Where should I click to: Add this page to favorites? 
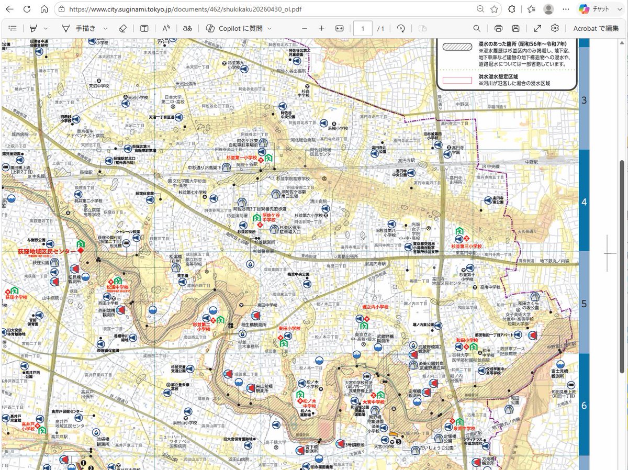click(x=494, y=9)
